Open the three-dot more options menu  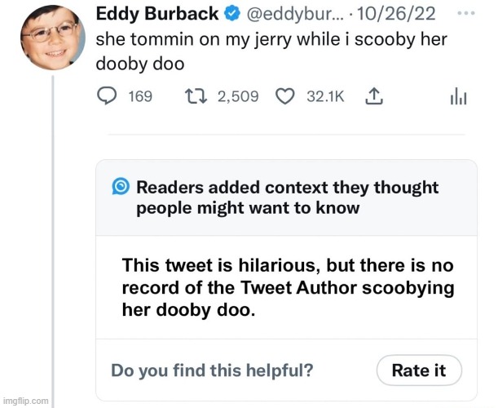pos(466,13)
